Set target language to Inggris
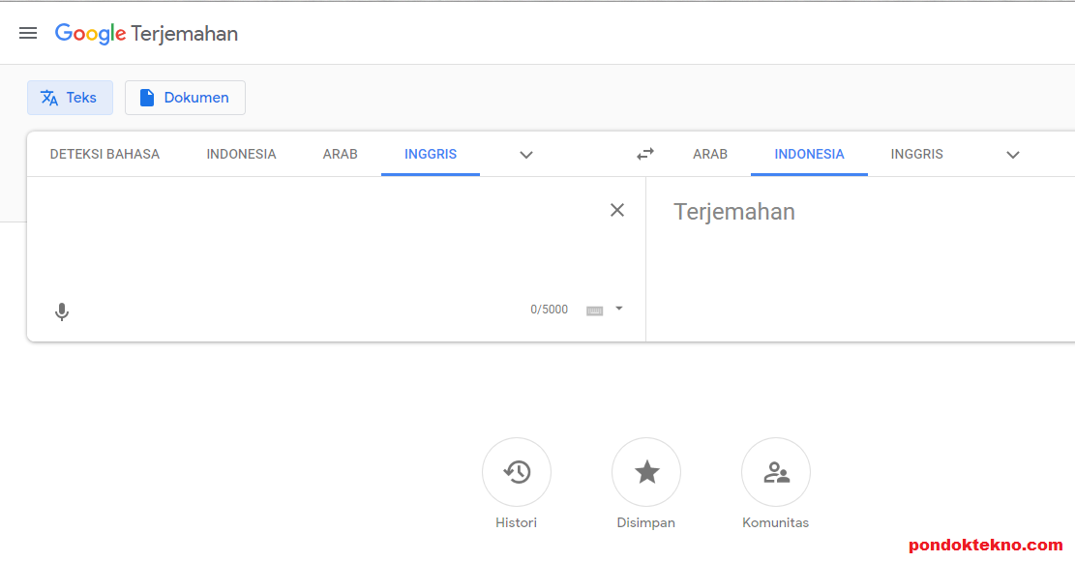 [916, 154]
